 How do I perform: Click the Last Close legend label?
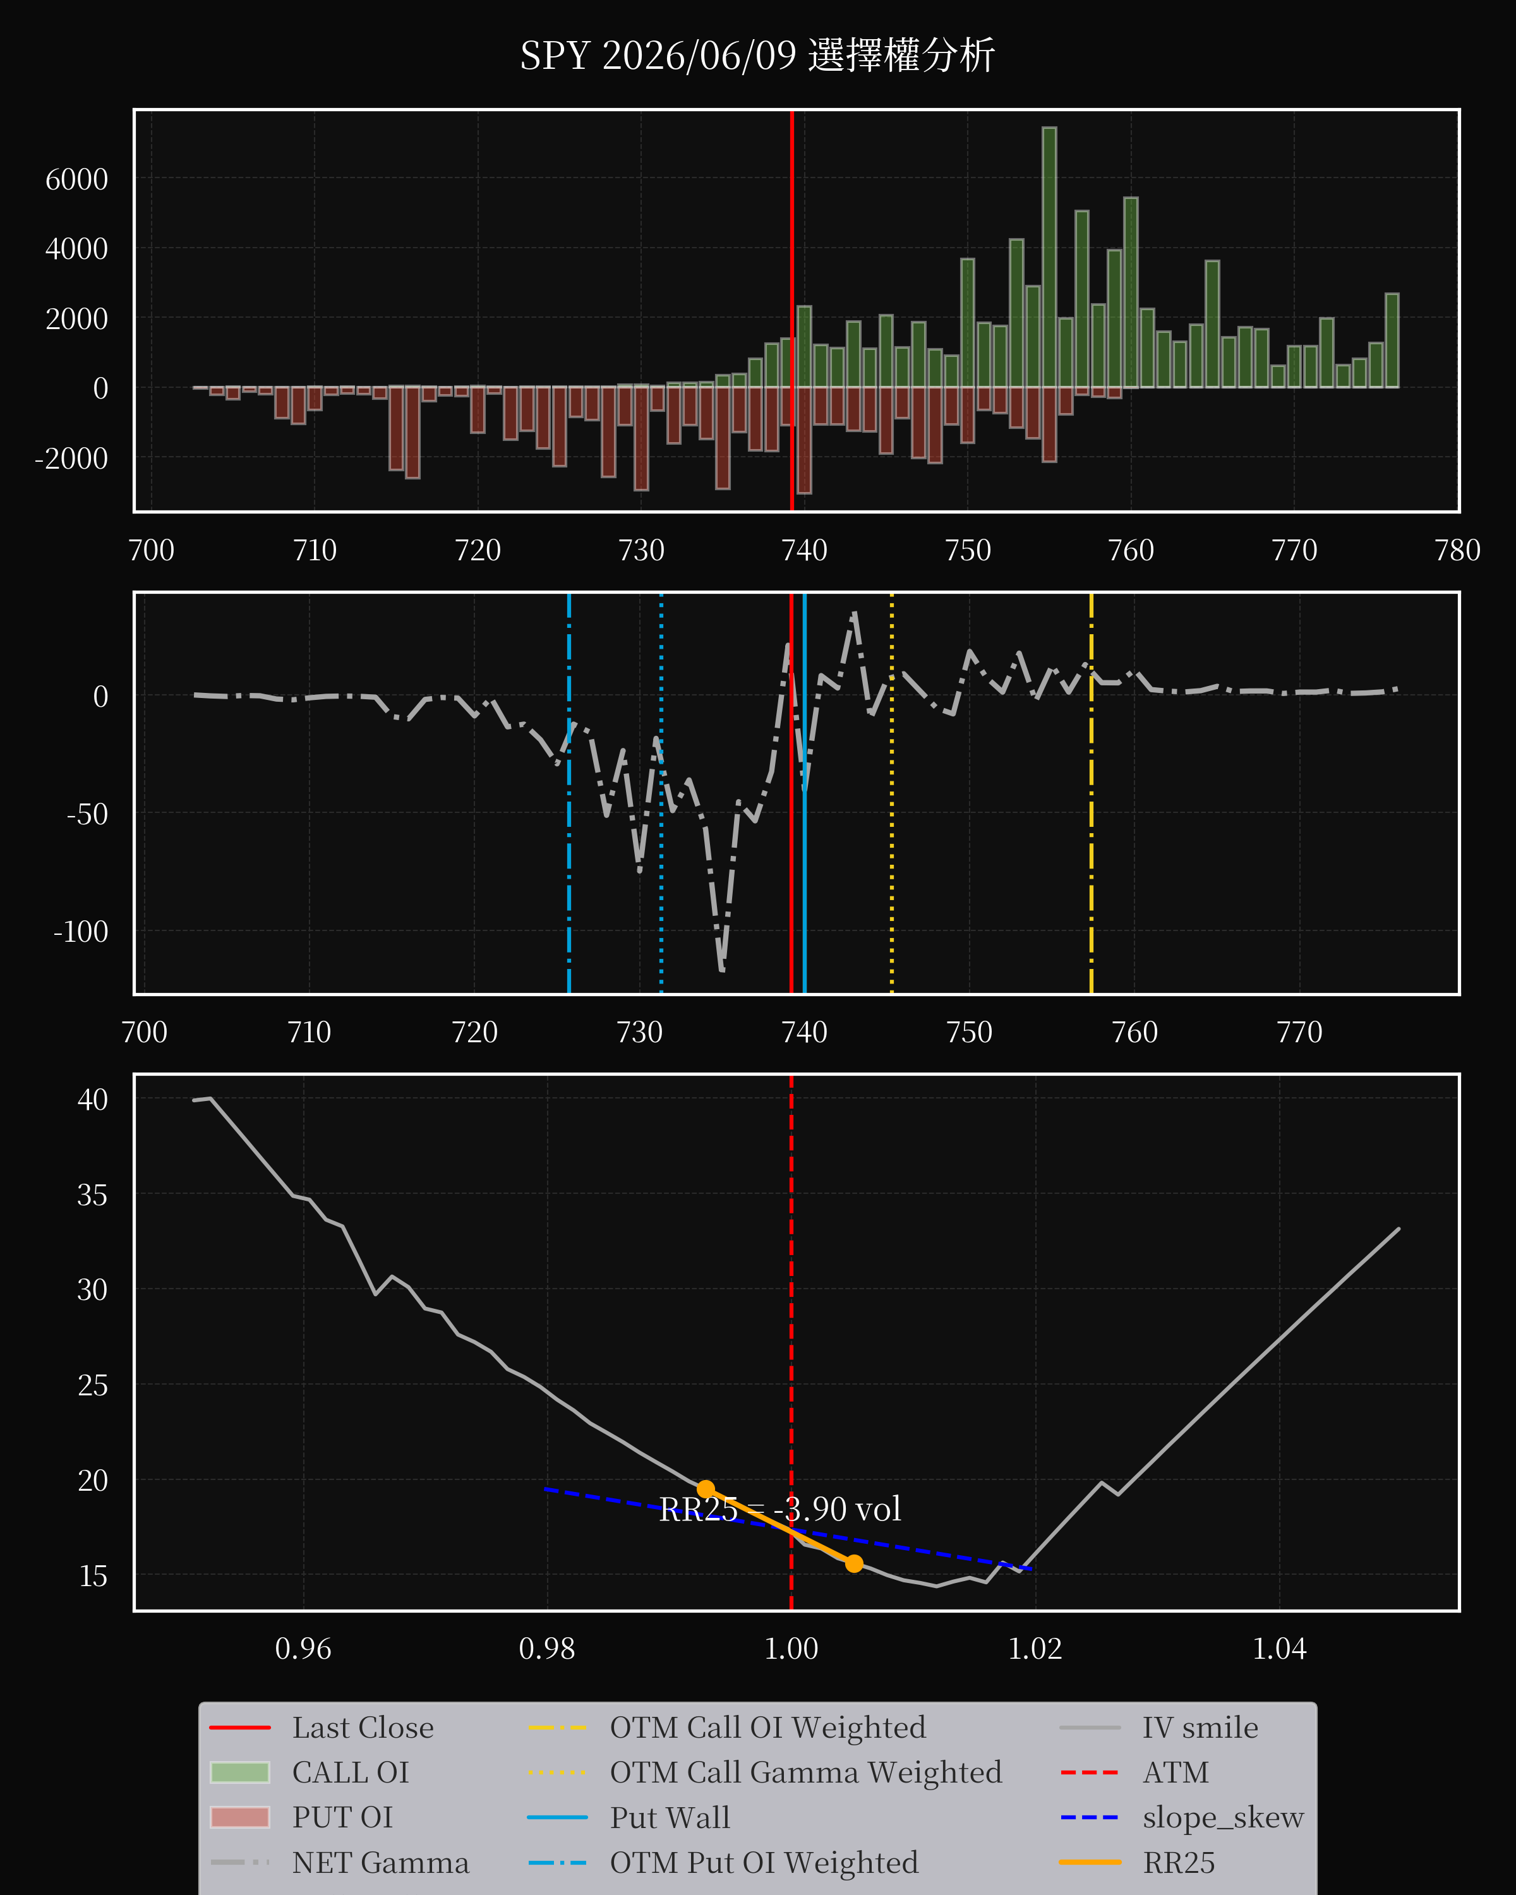(363, 1727)
